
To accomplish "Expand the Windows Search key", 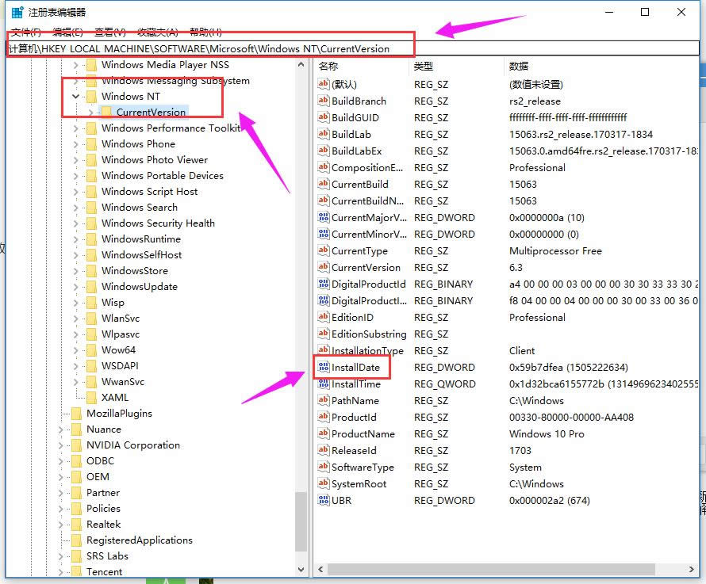I will (x=76, y=208).
